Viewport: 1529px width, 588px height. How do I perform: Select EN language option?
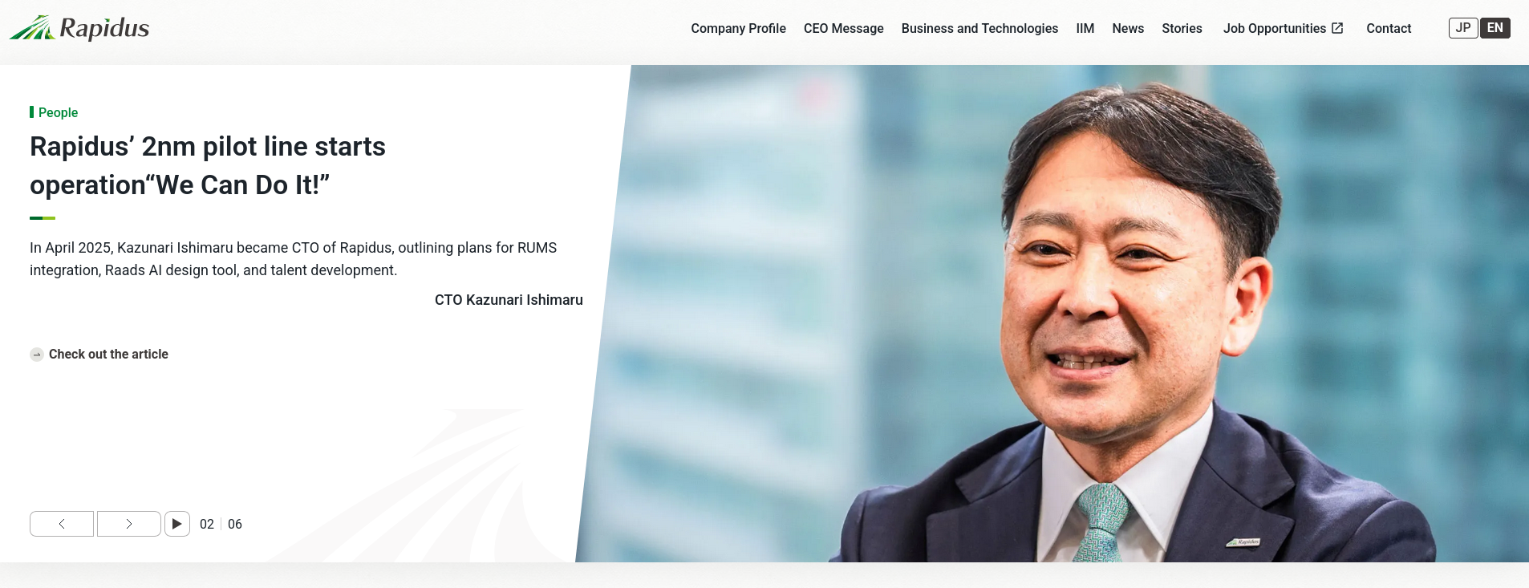tap(1495, 28)
